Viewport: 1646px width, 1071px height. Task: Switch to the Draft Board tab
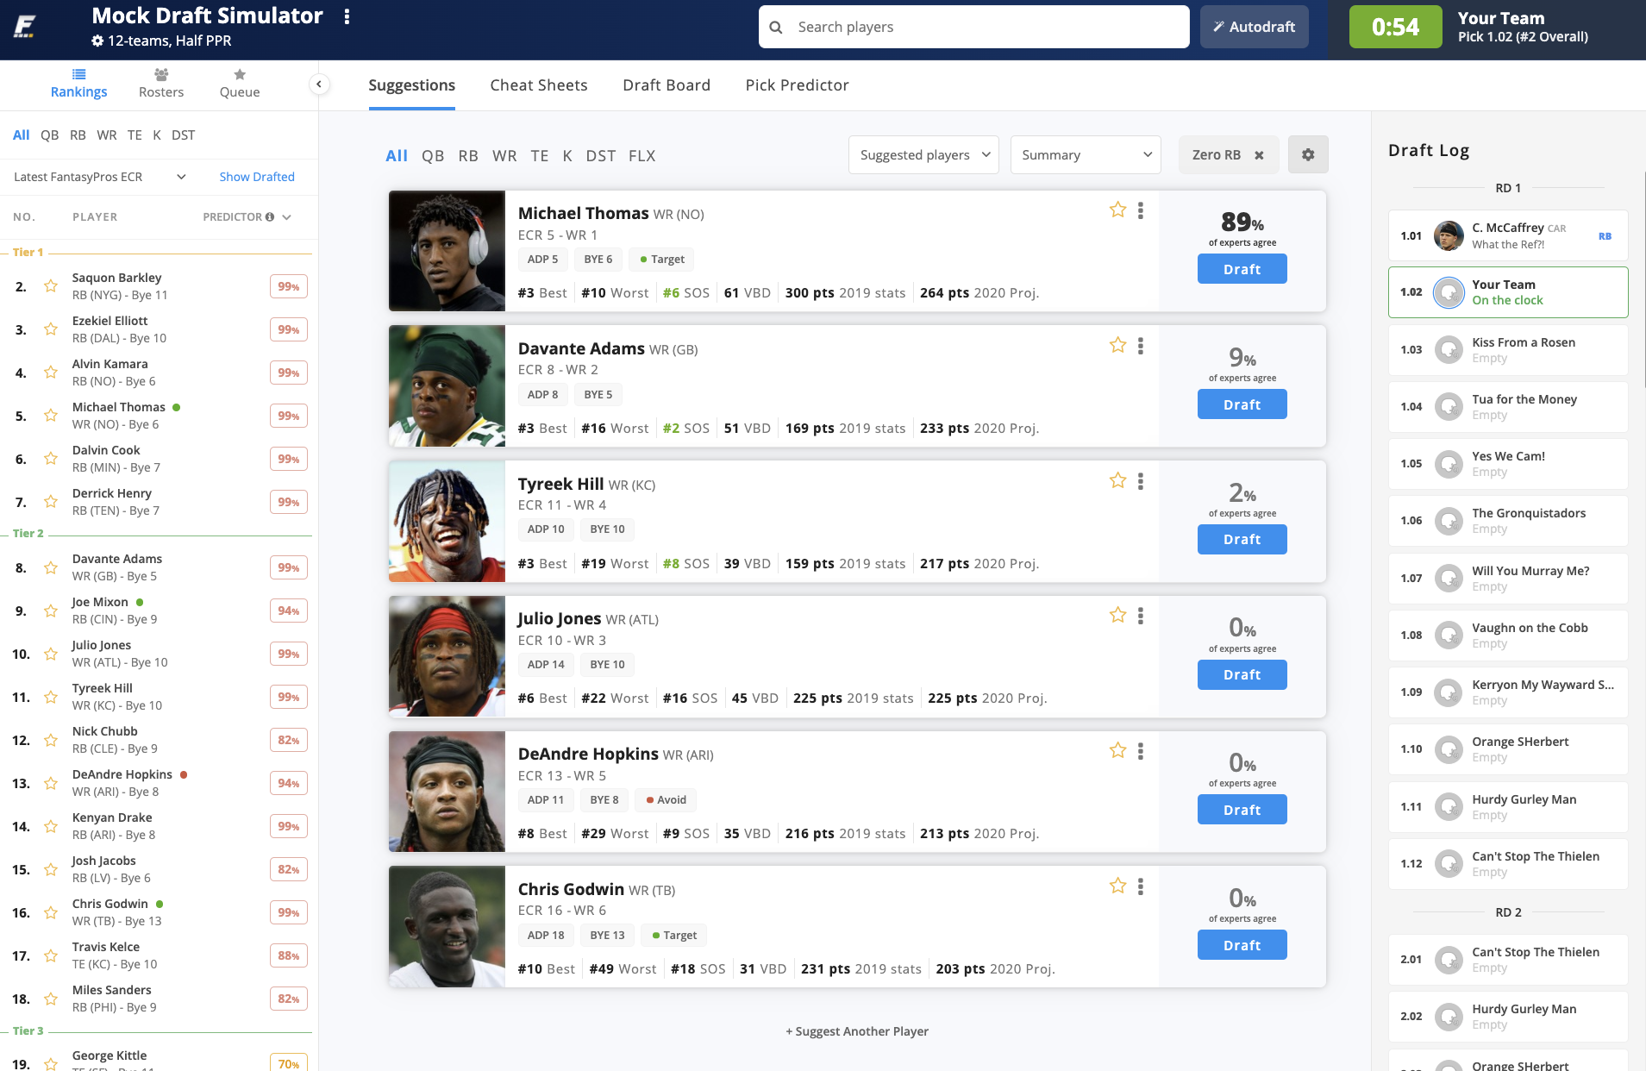(x=667, y=85)
